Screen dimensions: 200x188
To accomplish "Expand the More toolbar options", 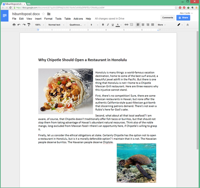I will click(x=161, y=25).
